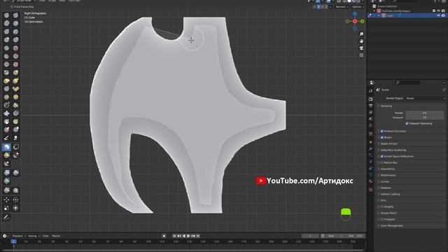The width and height of the screenshot is (448, 252).
Task: Click the viewport pan hand gizmo
Action: 361,41
